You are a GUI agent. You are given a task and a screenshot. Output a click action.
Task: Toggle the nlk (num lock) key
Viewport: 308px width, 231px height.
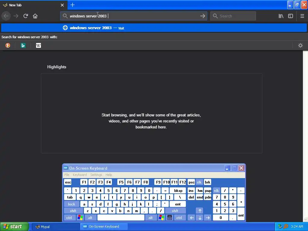pos(216,190)
